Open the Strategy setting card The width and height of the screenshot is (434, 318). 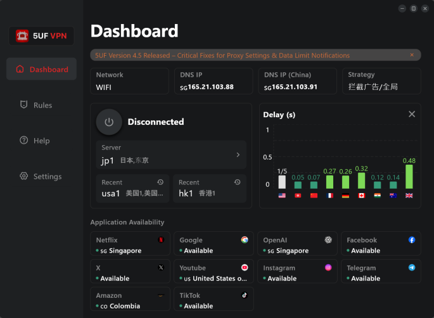381,81
